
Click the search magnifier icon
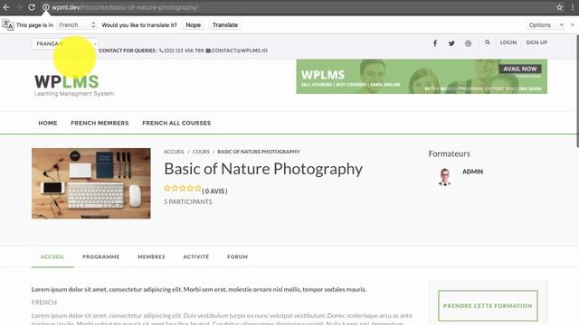coord(488,42)
